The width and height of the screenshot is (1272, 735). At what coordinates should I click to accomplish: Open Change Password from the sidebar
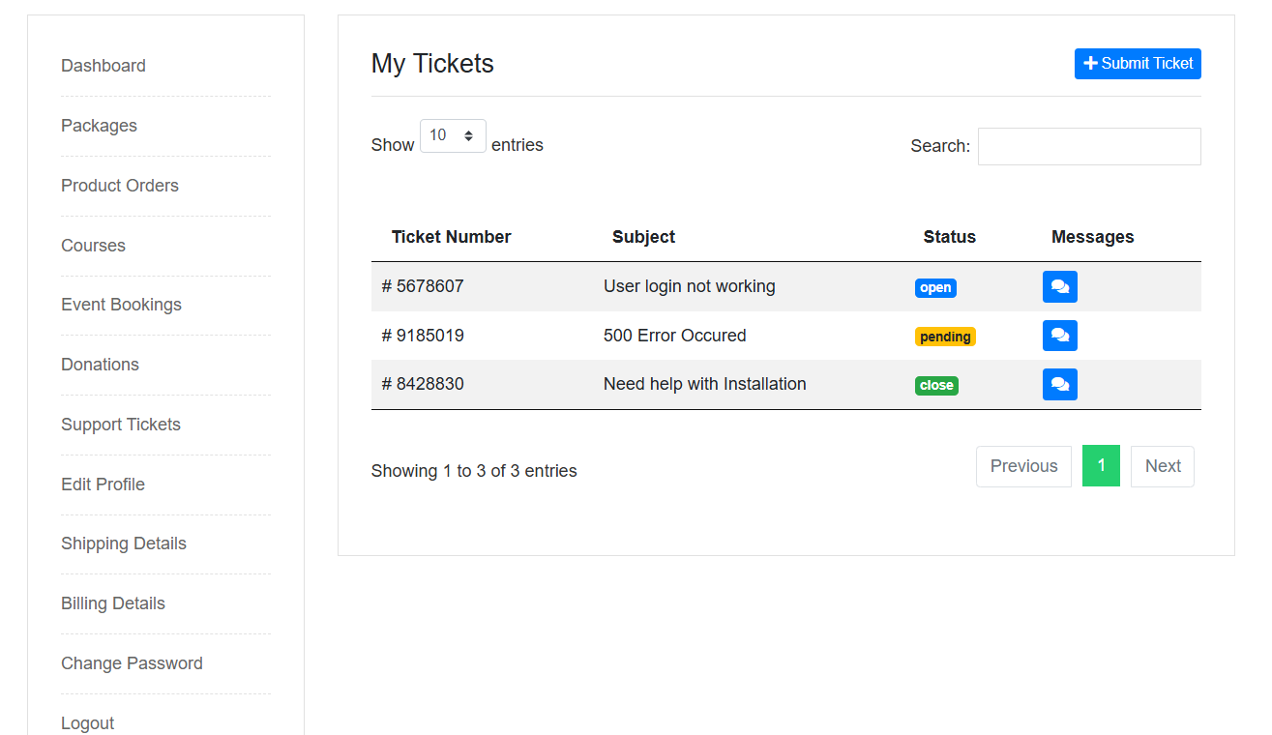coord(132,663)
